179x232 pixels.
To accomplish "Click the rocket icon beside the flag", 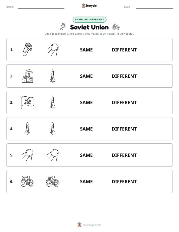I will point(53,102).
